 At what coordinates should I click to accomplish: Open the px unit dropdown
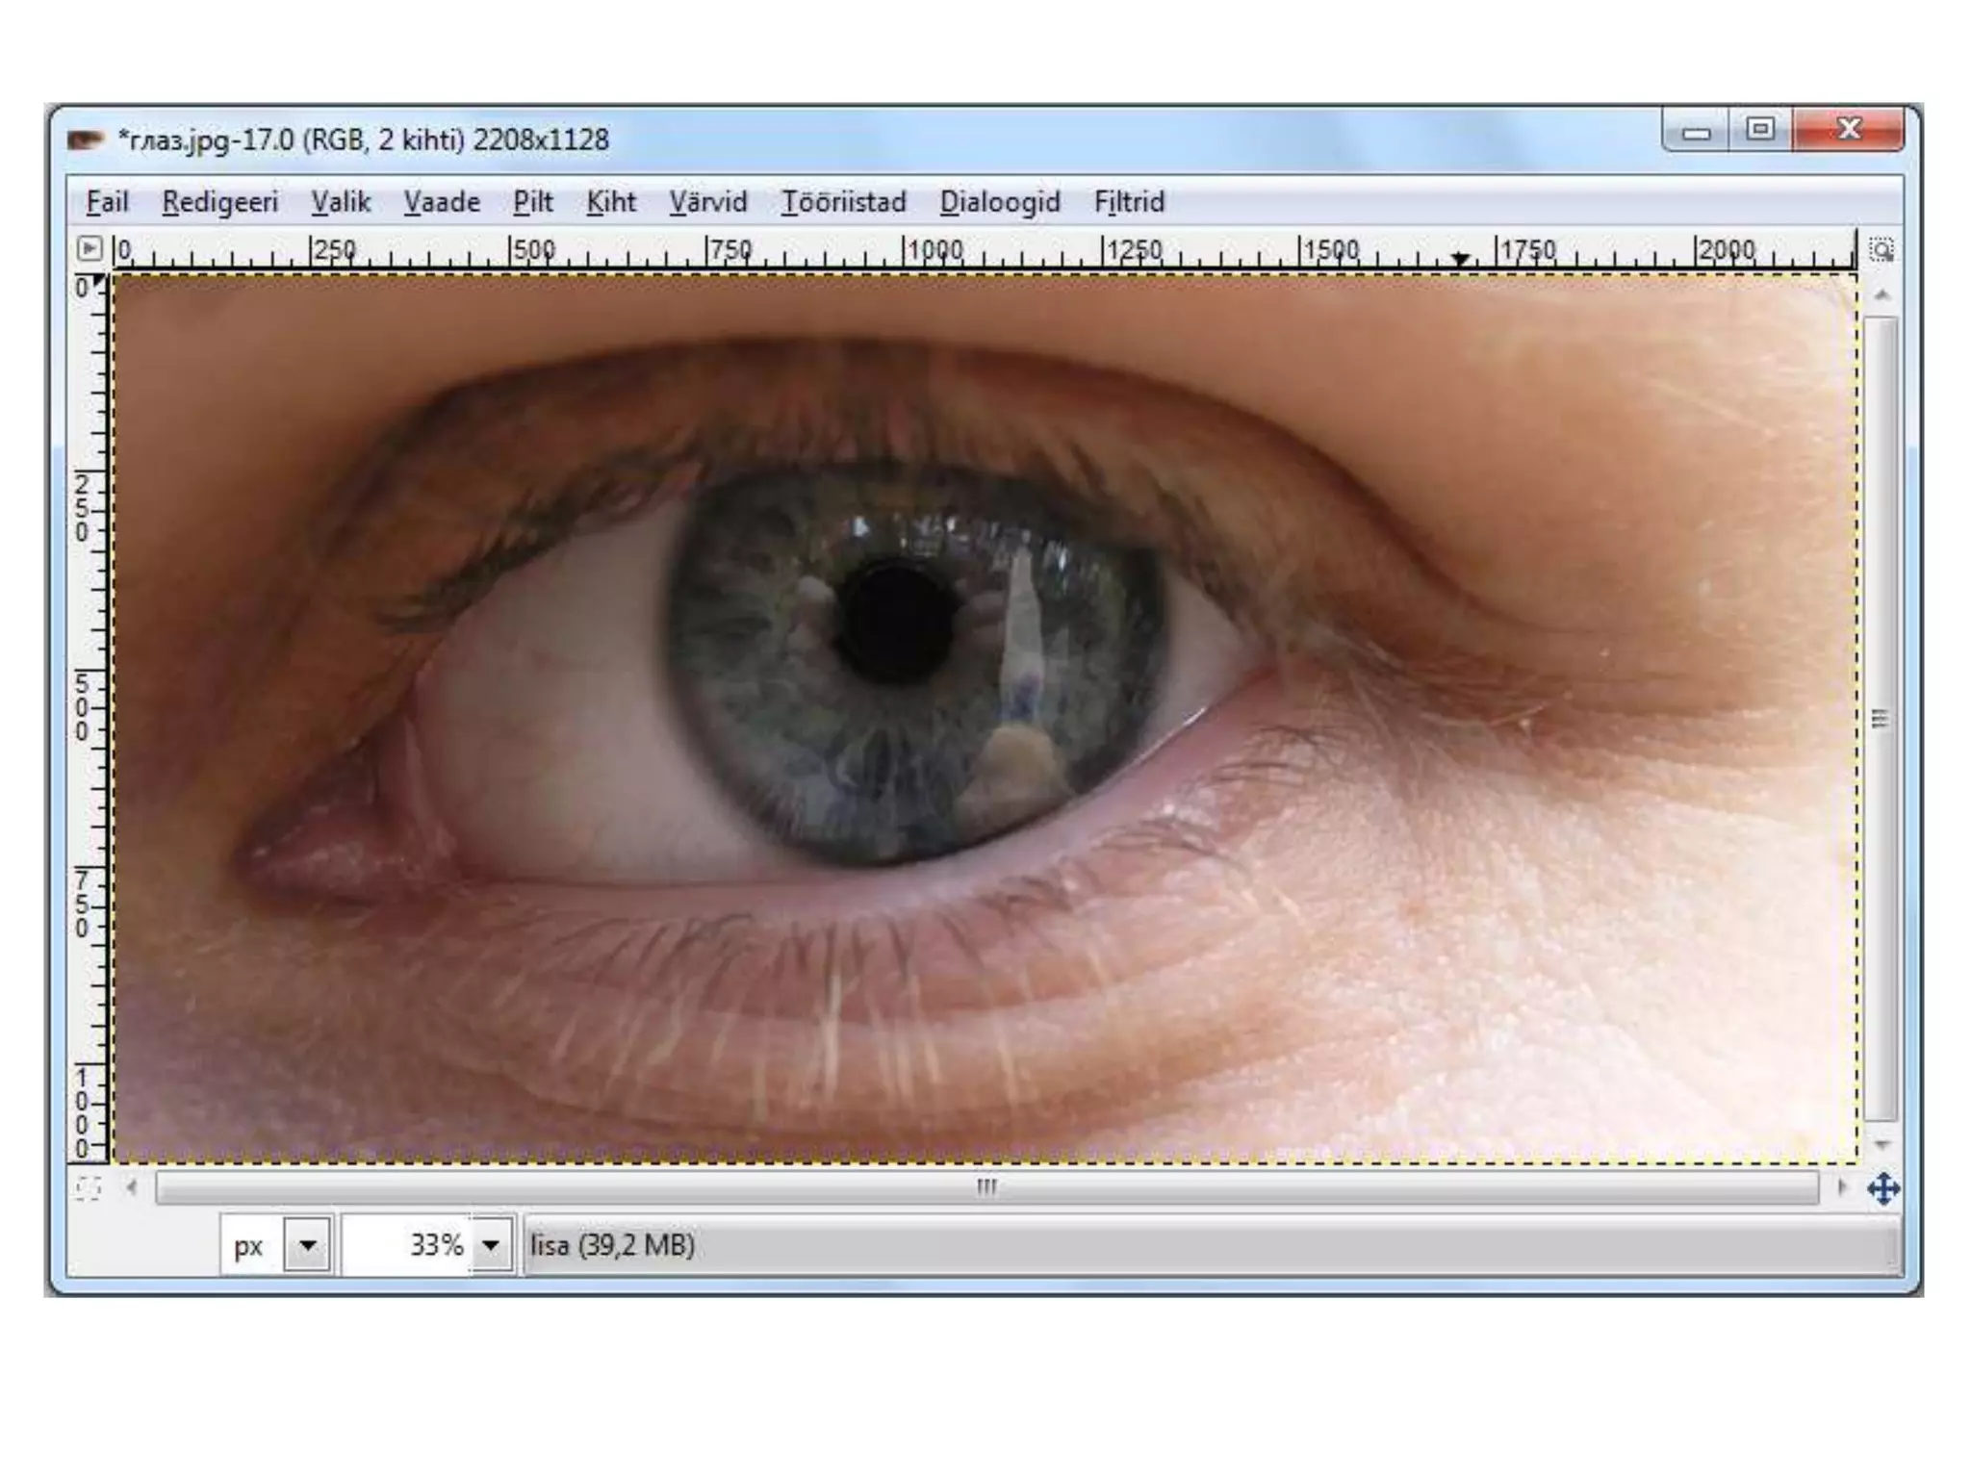point(308,1245)
